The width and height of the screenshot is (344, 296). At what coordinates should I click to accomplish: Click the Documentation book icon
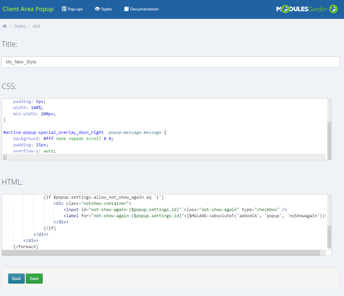point(127,9)
